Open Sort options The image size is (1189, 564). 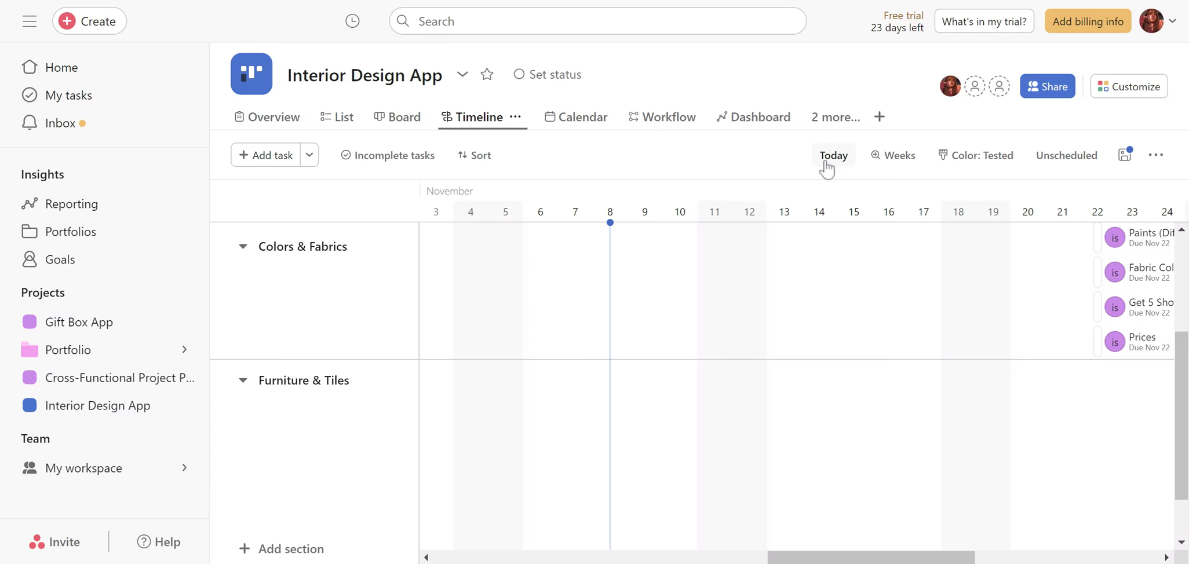tap(475, 155)
